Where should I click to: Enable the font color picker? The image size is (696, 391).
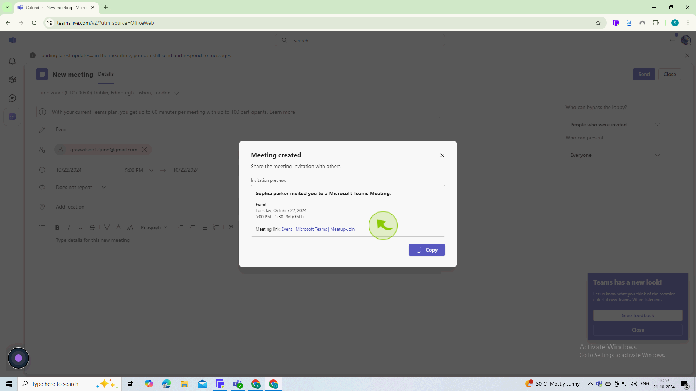tap(119, 227)
